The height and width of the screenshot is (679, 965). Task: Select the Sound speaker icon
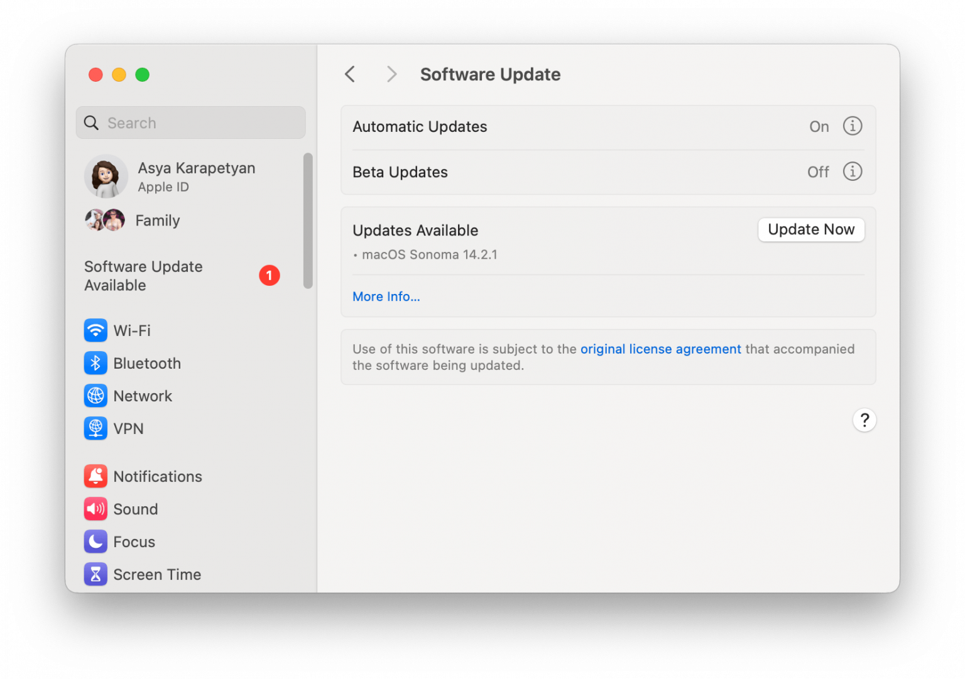[95, 509]
